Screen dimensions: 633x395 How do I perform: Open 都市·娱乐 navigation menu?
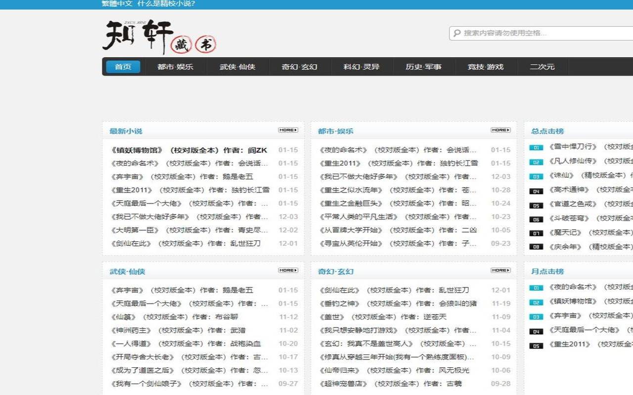click(x=176, y=67)
